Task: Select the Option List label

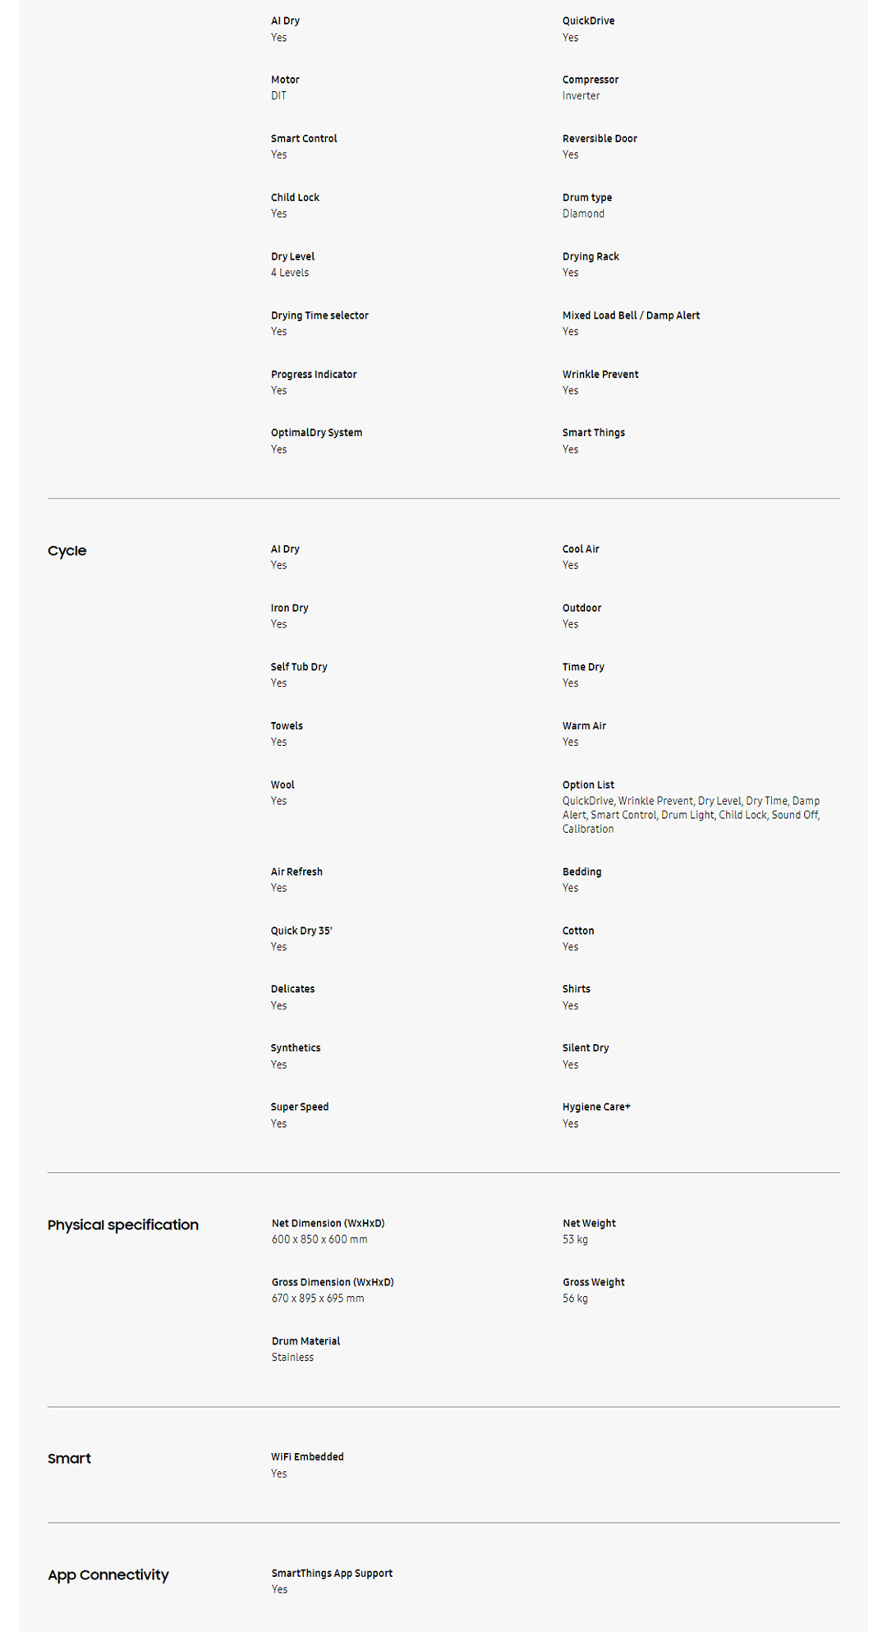Action: [x=588, y=785]
